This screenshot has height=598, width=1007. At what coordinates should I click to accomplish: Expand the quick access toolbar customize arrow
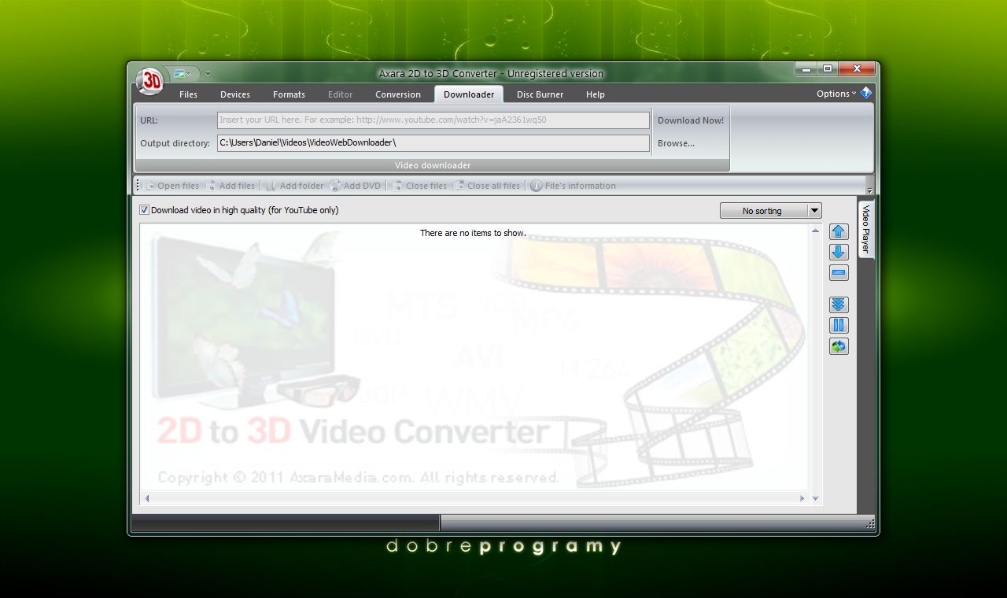208,74
